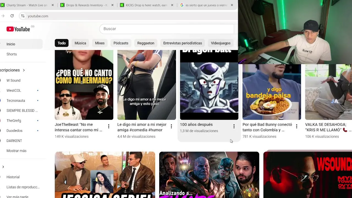Select Entrevistas periodísticas filter chip
Screen dimensions: 352x198
click(x=183, y=43)
